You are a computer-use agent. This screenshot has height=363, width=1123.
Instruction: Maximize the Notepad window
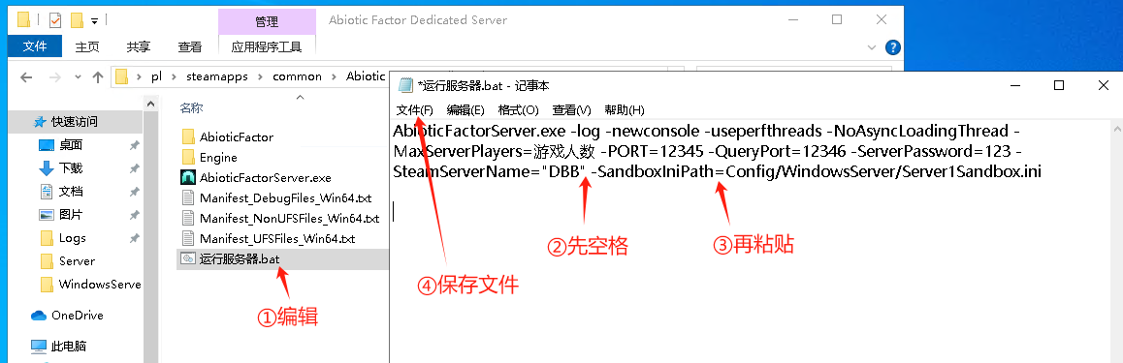click(x=1059, y=85)
